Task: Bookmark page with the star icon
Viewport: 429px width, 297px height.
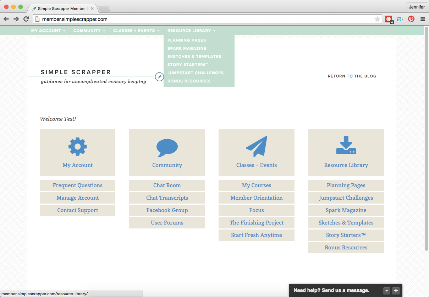Action: [x=377, y=19]
